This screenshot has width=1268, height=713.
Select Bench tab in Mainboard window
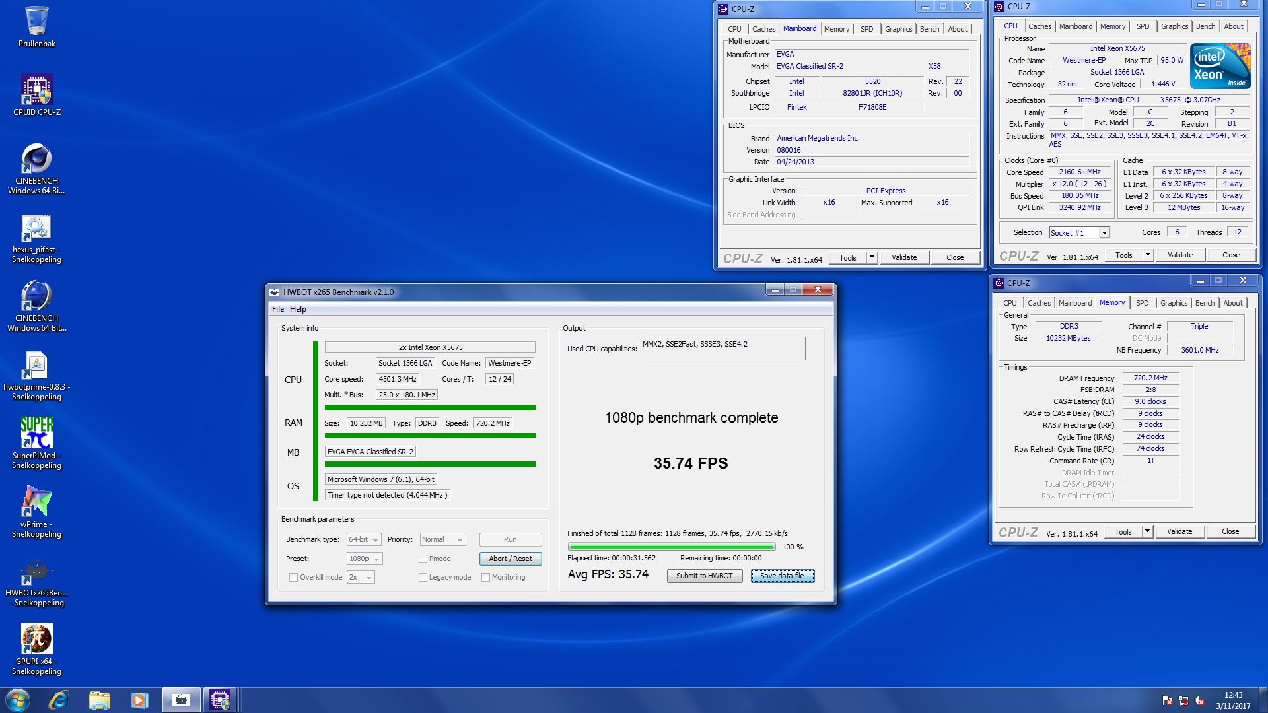[x=929, y=29]
